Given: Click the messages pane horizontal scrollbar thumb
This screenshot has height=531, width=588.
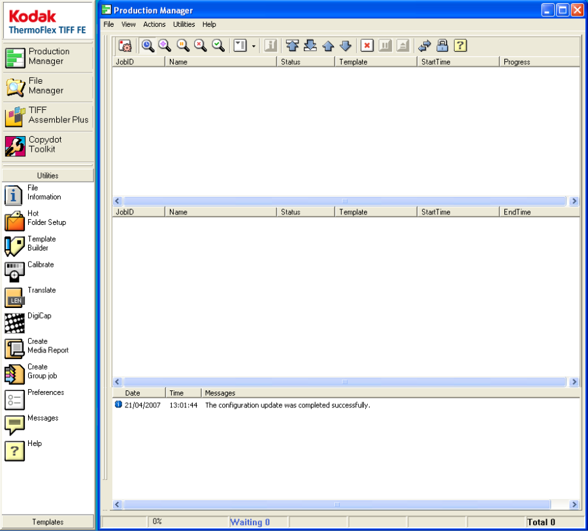Looking at the screenshot, I should click(336, 504).
